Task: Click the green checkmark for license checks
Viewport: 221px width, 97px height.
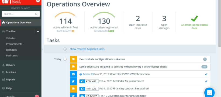Action: click(x=195, y=19)
